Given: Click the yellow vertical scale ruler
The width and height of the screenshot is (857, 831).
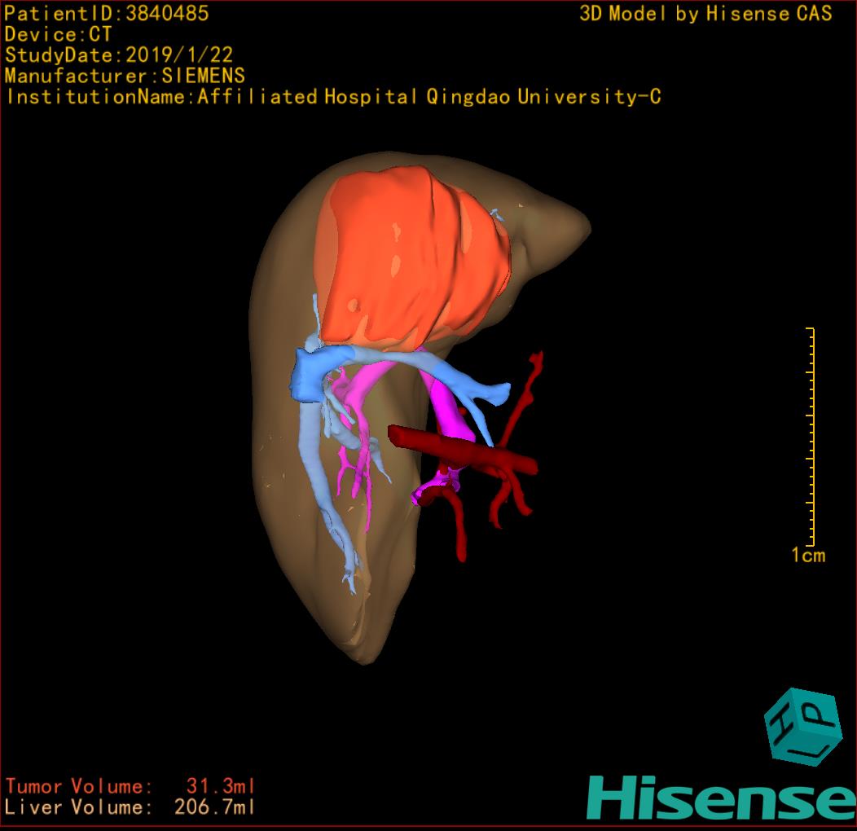Looking at the screenshot, I should click(811, 436).
